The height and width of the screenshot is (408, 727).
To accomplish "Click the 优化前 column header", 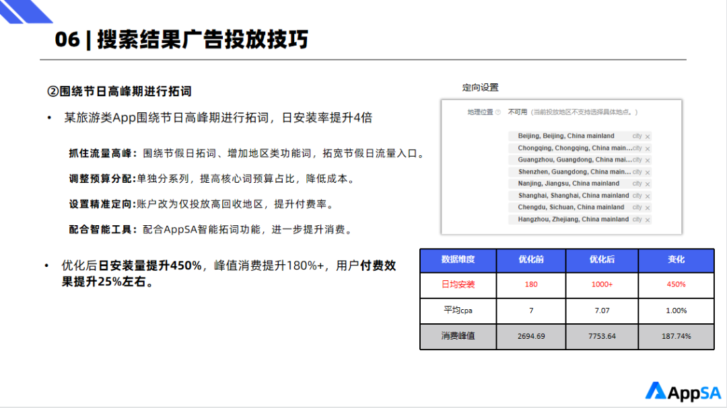I will pyautogui.click(x=531, y=260).
